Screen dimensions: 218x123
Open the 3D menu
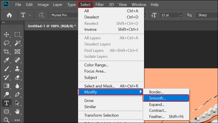click(111, 5)
